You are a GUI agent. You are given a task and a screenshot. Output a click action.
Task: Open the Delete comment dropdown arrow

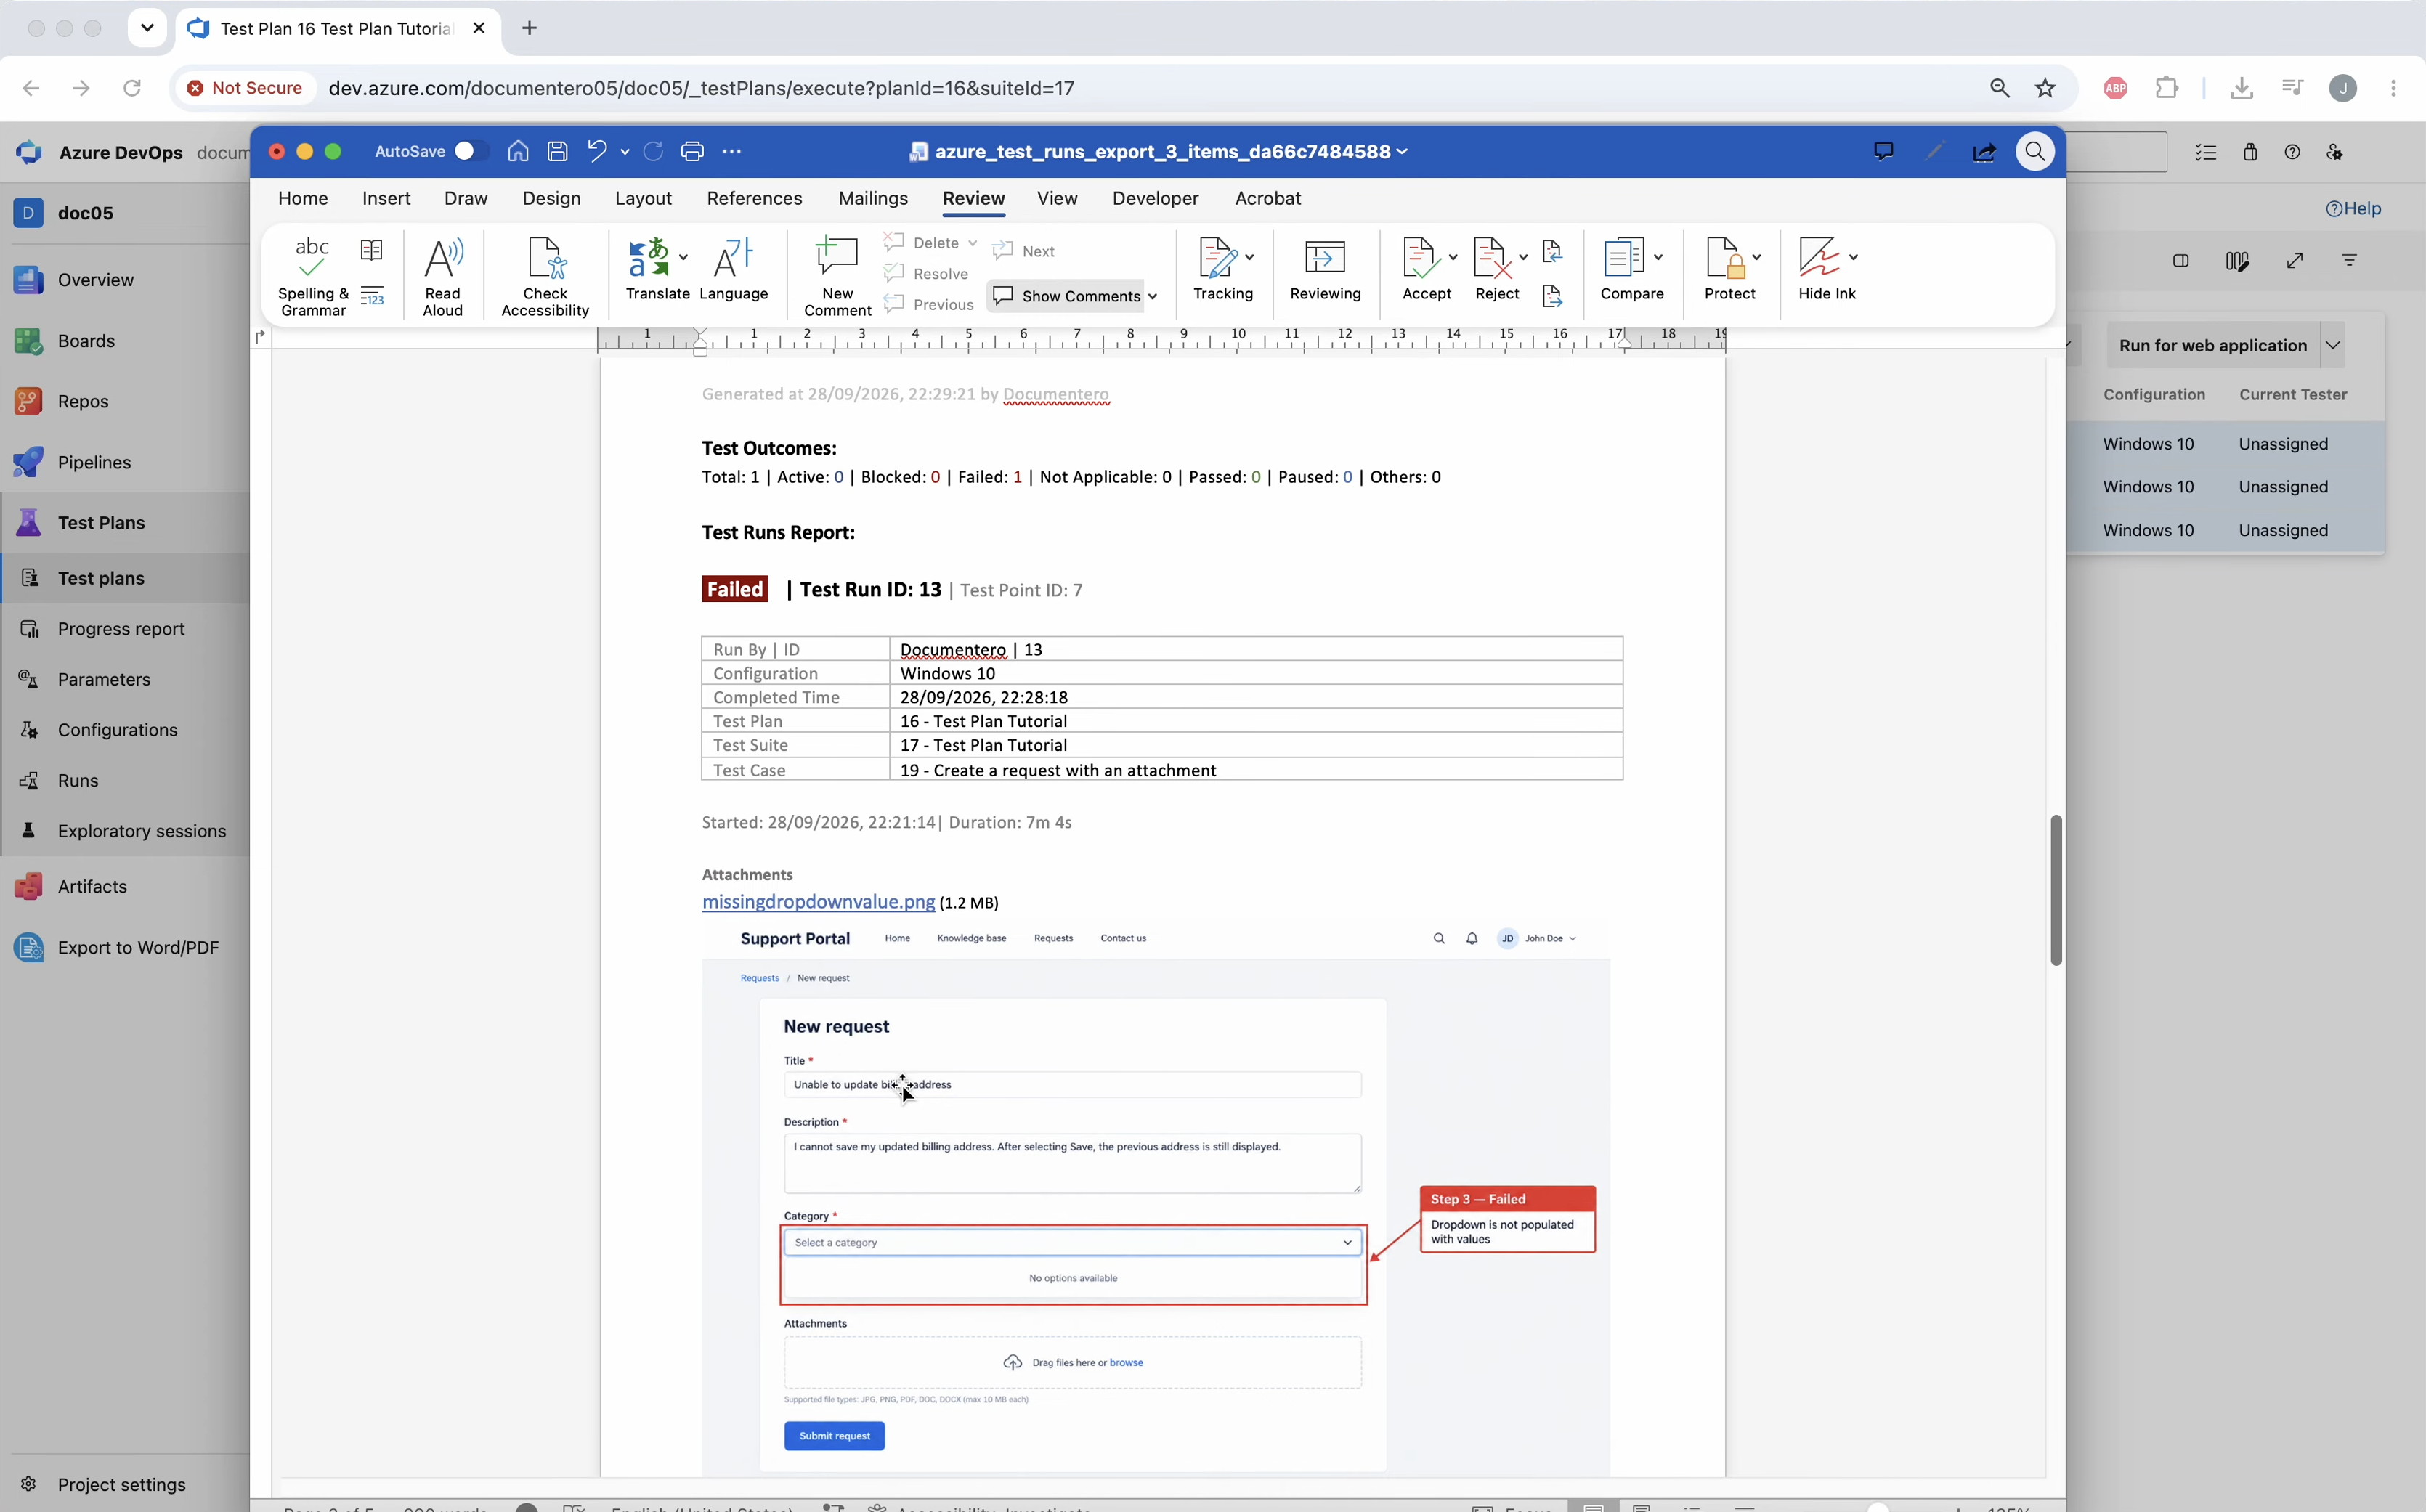972,243
